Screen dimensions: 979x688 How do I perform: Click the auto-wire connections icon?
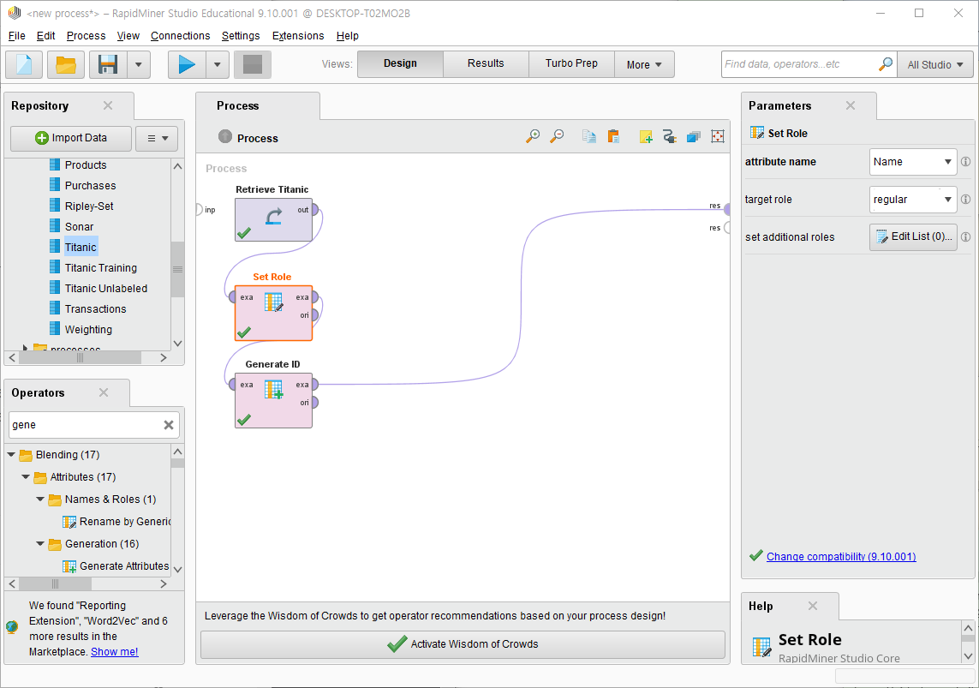[x=669, y=136]
